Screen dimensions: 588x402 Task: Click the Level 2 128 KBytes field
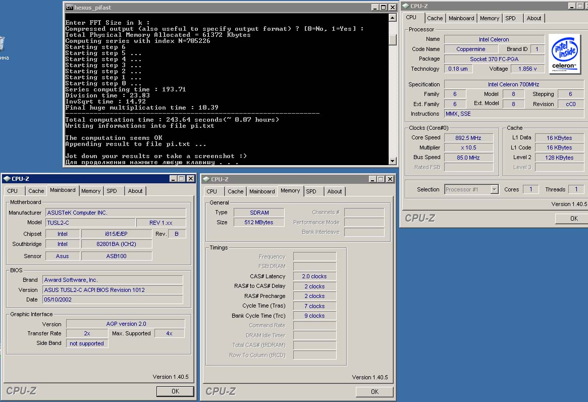click(559, 158)
